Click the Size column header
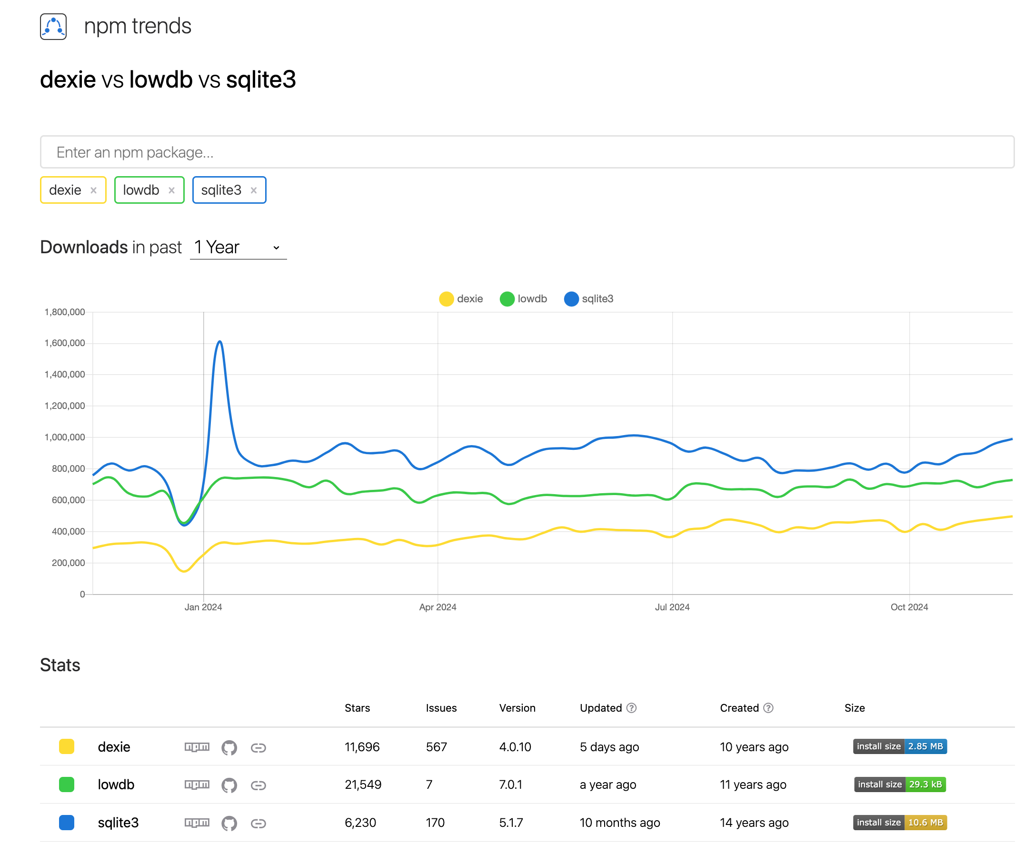 tap(855, 708)
